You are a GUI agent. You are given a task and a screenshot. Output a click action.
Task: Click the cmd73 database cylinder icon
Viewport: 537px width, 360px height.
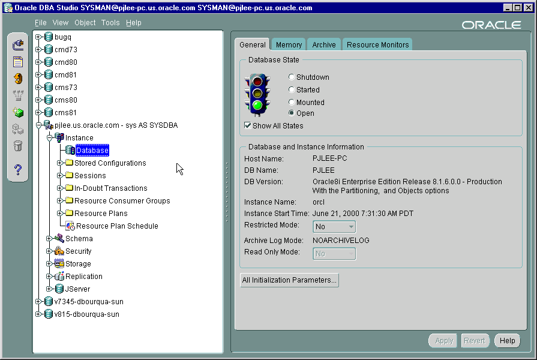click(49, 49)
